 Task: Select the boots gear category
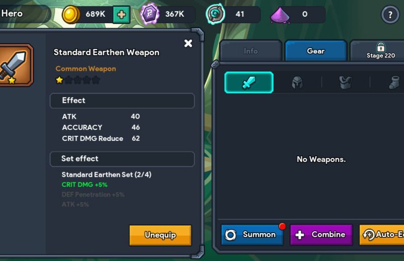point(394,83)
